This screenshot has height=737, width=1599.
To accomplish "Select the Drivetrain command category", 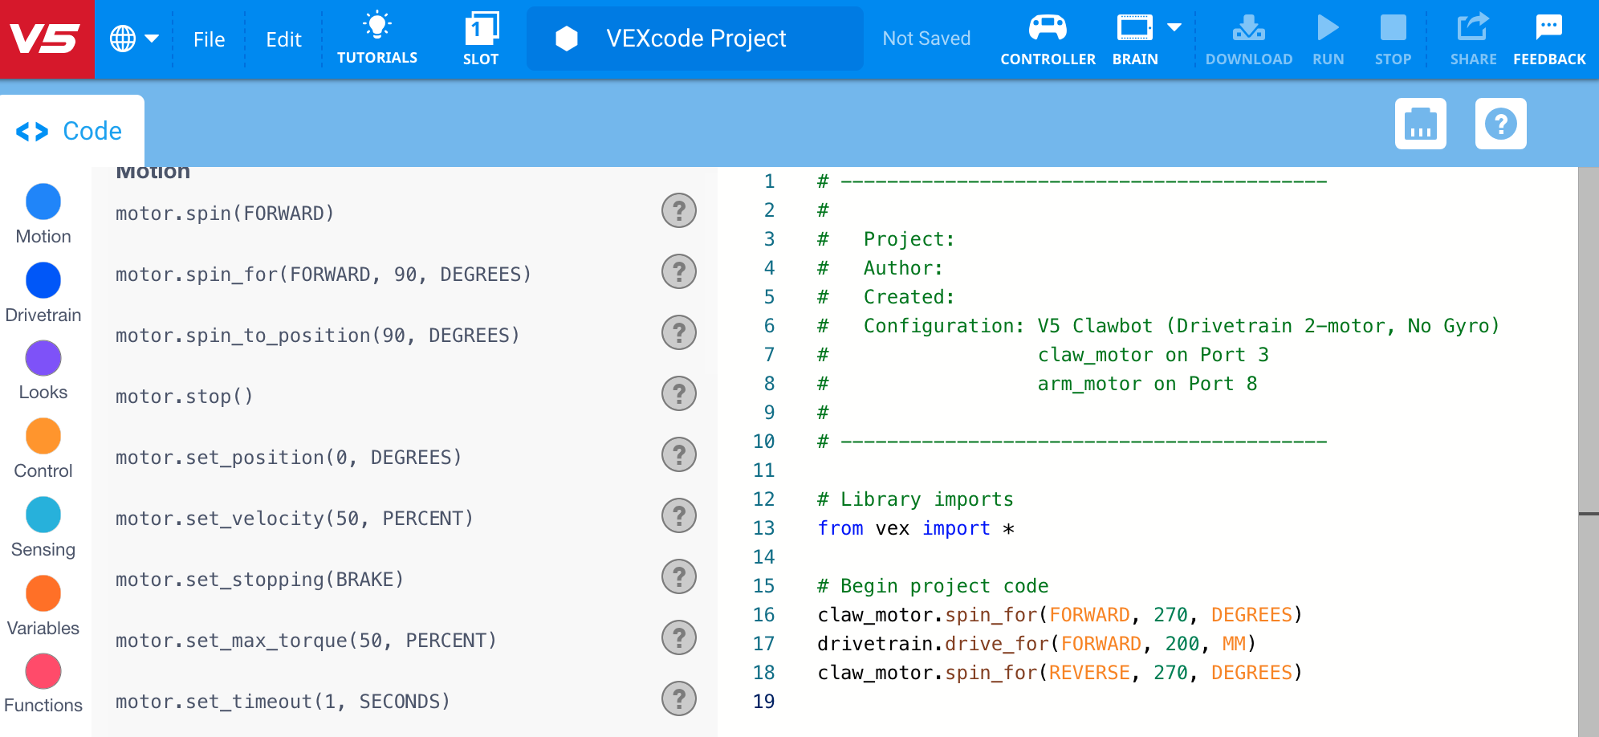I will 43,291.
